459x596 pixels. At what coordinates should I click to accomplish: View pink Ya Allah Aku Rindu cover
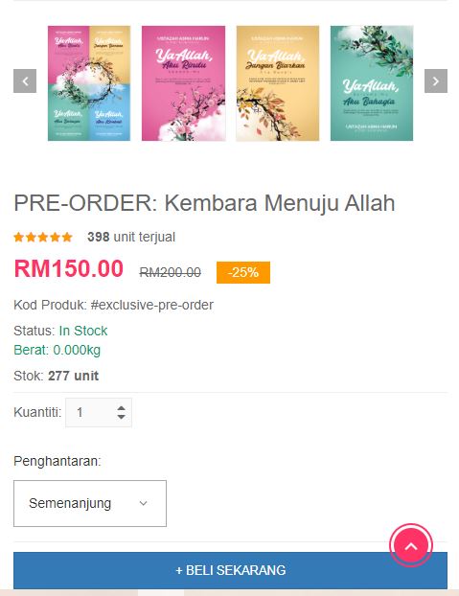(184, 83)
